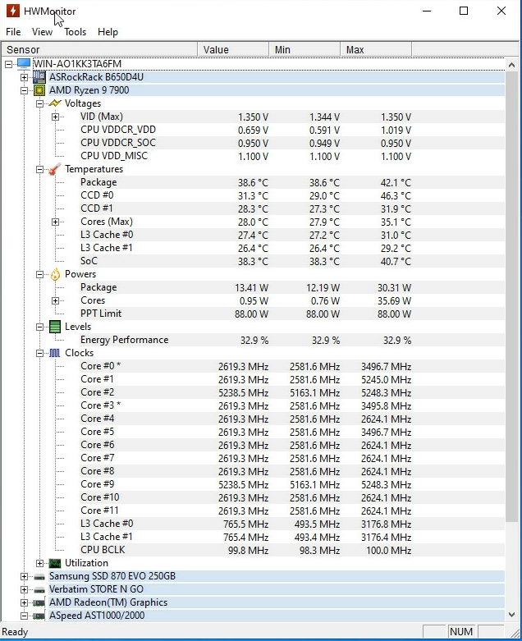Click the Max column header
This screenshot has width=522, height=641.
tap(376, 49)
